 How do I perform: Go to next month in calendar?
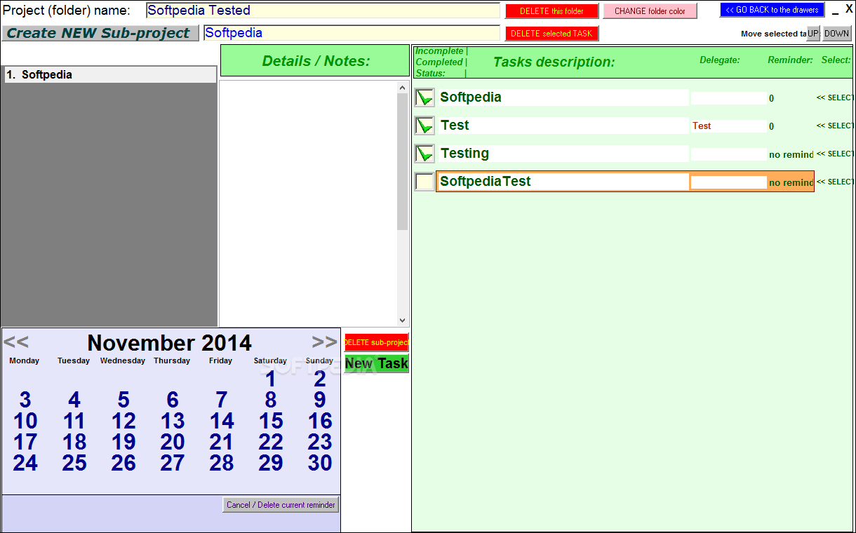[324, 342]
